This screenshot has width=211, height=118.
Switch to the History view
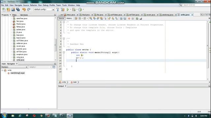(69, 18)
